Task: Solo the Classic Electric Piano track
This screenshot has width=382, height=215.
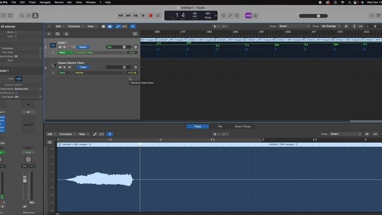Action: click(x=64, y=67)
